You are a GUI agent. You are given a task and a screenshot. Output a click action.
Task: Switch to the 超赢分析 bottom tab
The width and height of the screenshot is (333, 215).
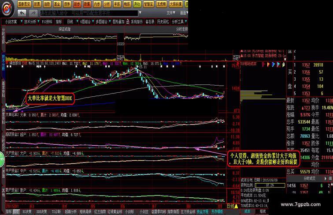point(71,211)
